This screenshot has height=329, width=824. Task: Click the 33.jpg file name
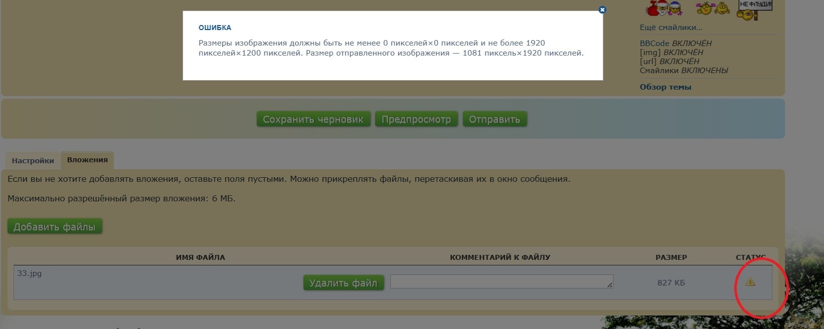click(x=30, y=273)
